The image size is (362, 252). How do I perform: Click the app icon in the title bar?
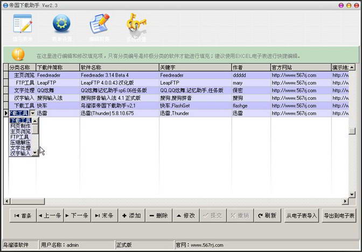5,5
